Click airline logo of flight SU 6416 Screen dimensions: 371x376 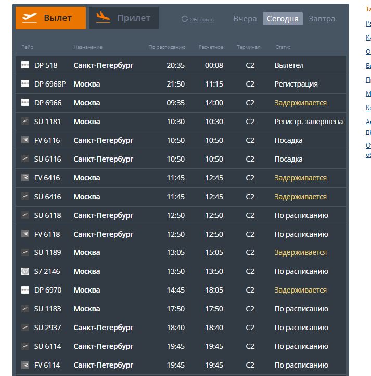tap(25, 196)
